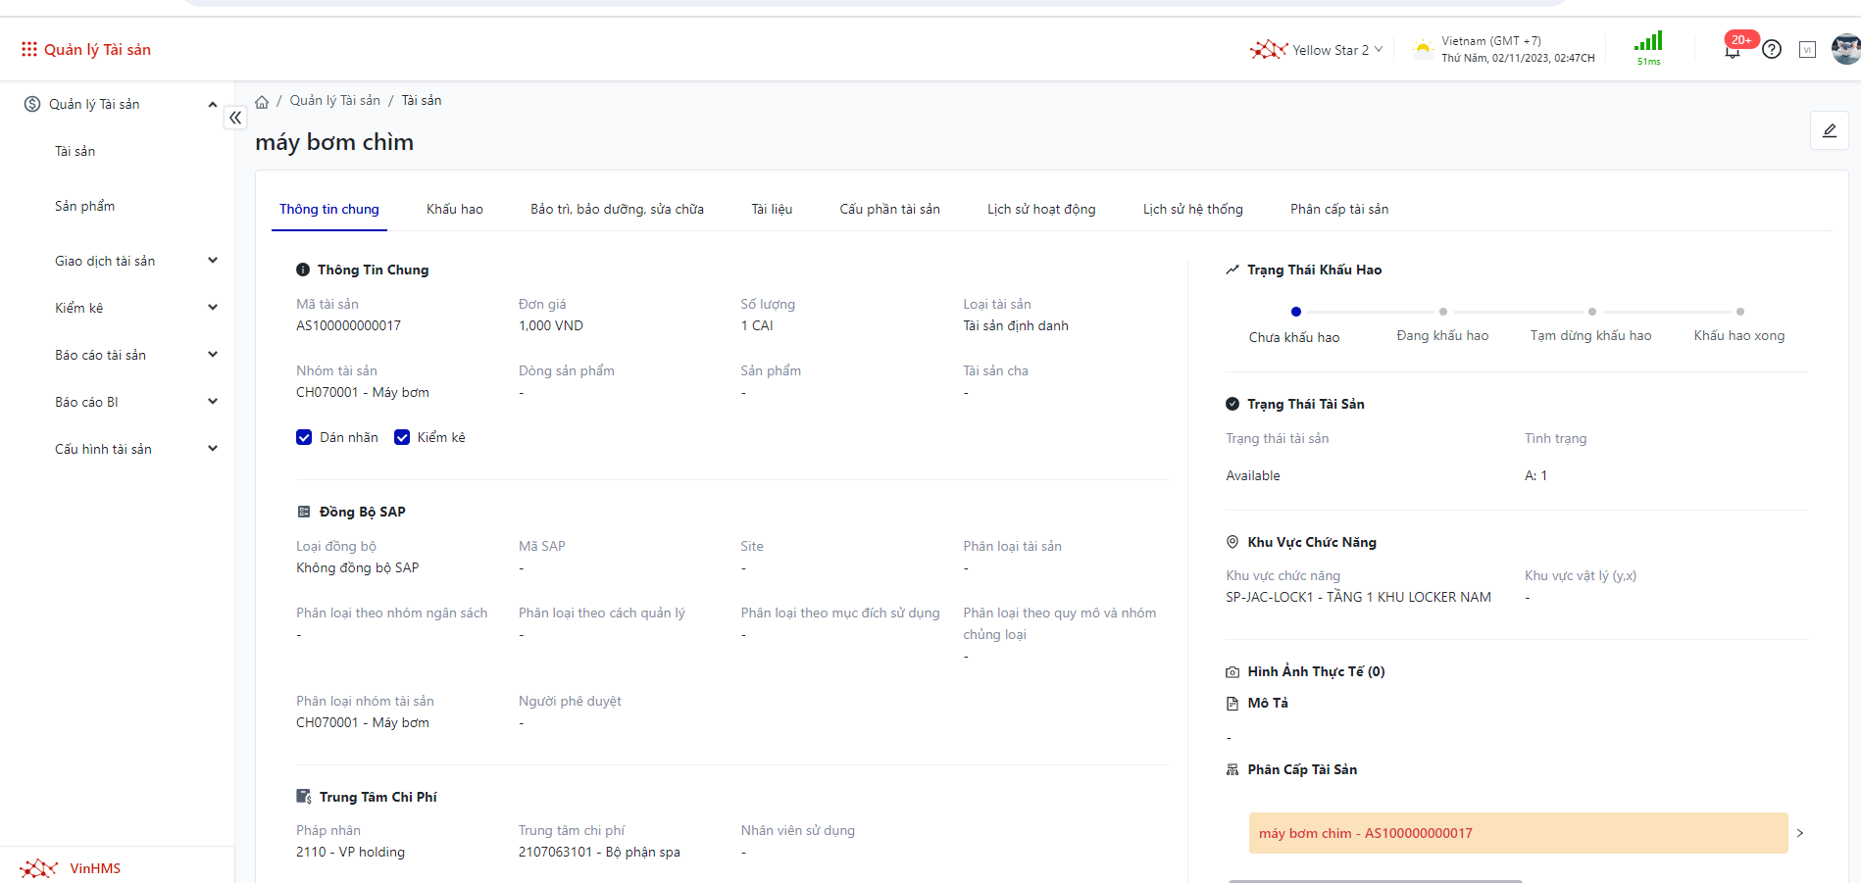Uncheck the Dán nhãn checkbox
The image size is (1861, 883).
click(x=304, y=437)
